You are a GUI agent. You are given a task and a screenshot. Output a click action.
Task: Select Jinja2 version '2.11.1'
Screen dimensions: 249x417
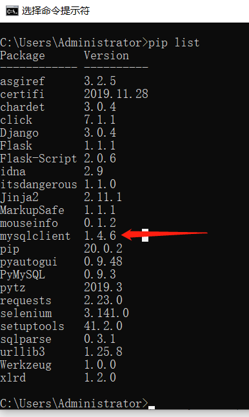(x=103, y=197)
